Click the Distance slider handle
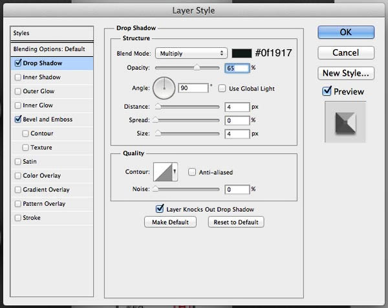The width and height of the screenshot is (388, 308). click(x=158, y=107)
